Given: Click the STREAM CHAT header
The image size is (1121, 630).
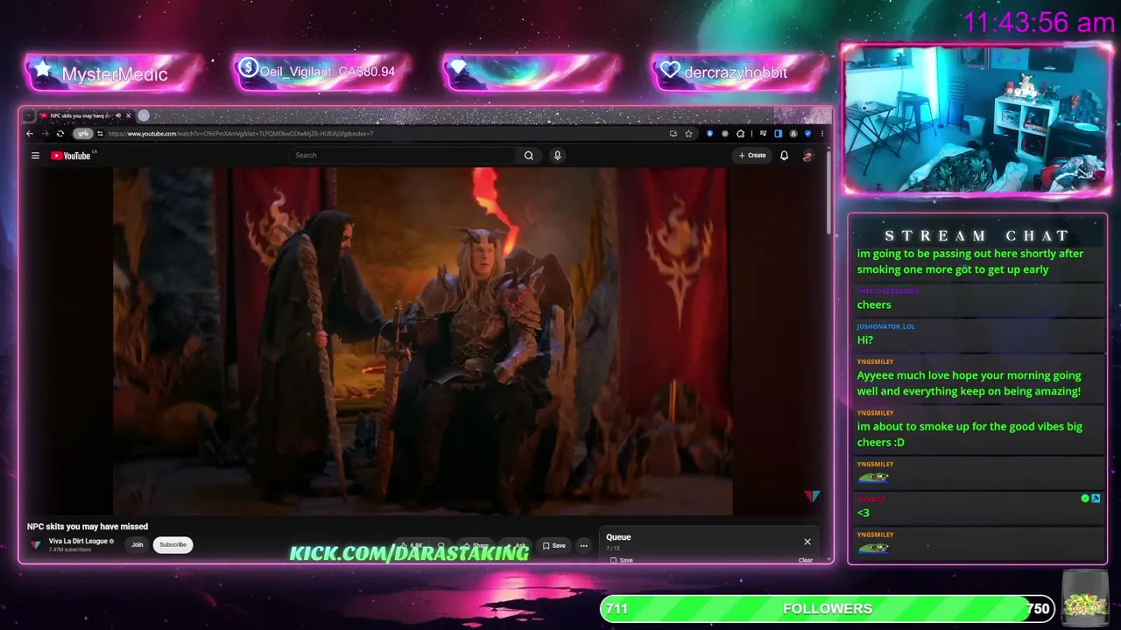Looking at the screenshot, I should (977, 236).
